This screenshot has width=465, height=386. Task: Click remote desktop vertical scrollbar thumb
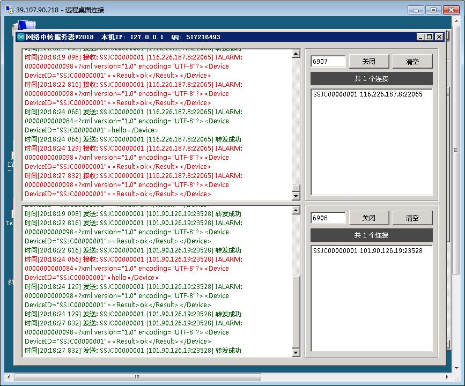click(x=456, y=150)
